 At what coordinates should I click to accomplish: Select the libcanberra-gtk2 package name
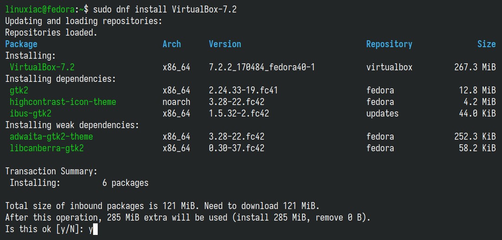click(46, 148)
